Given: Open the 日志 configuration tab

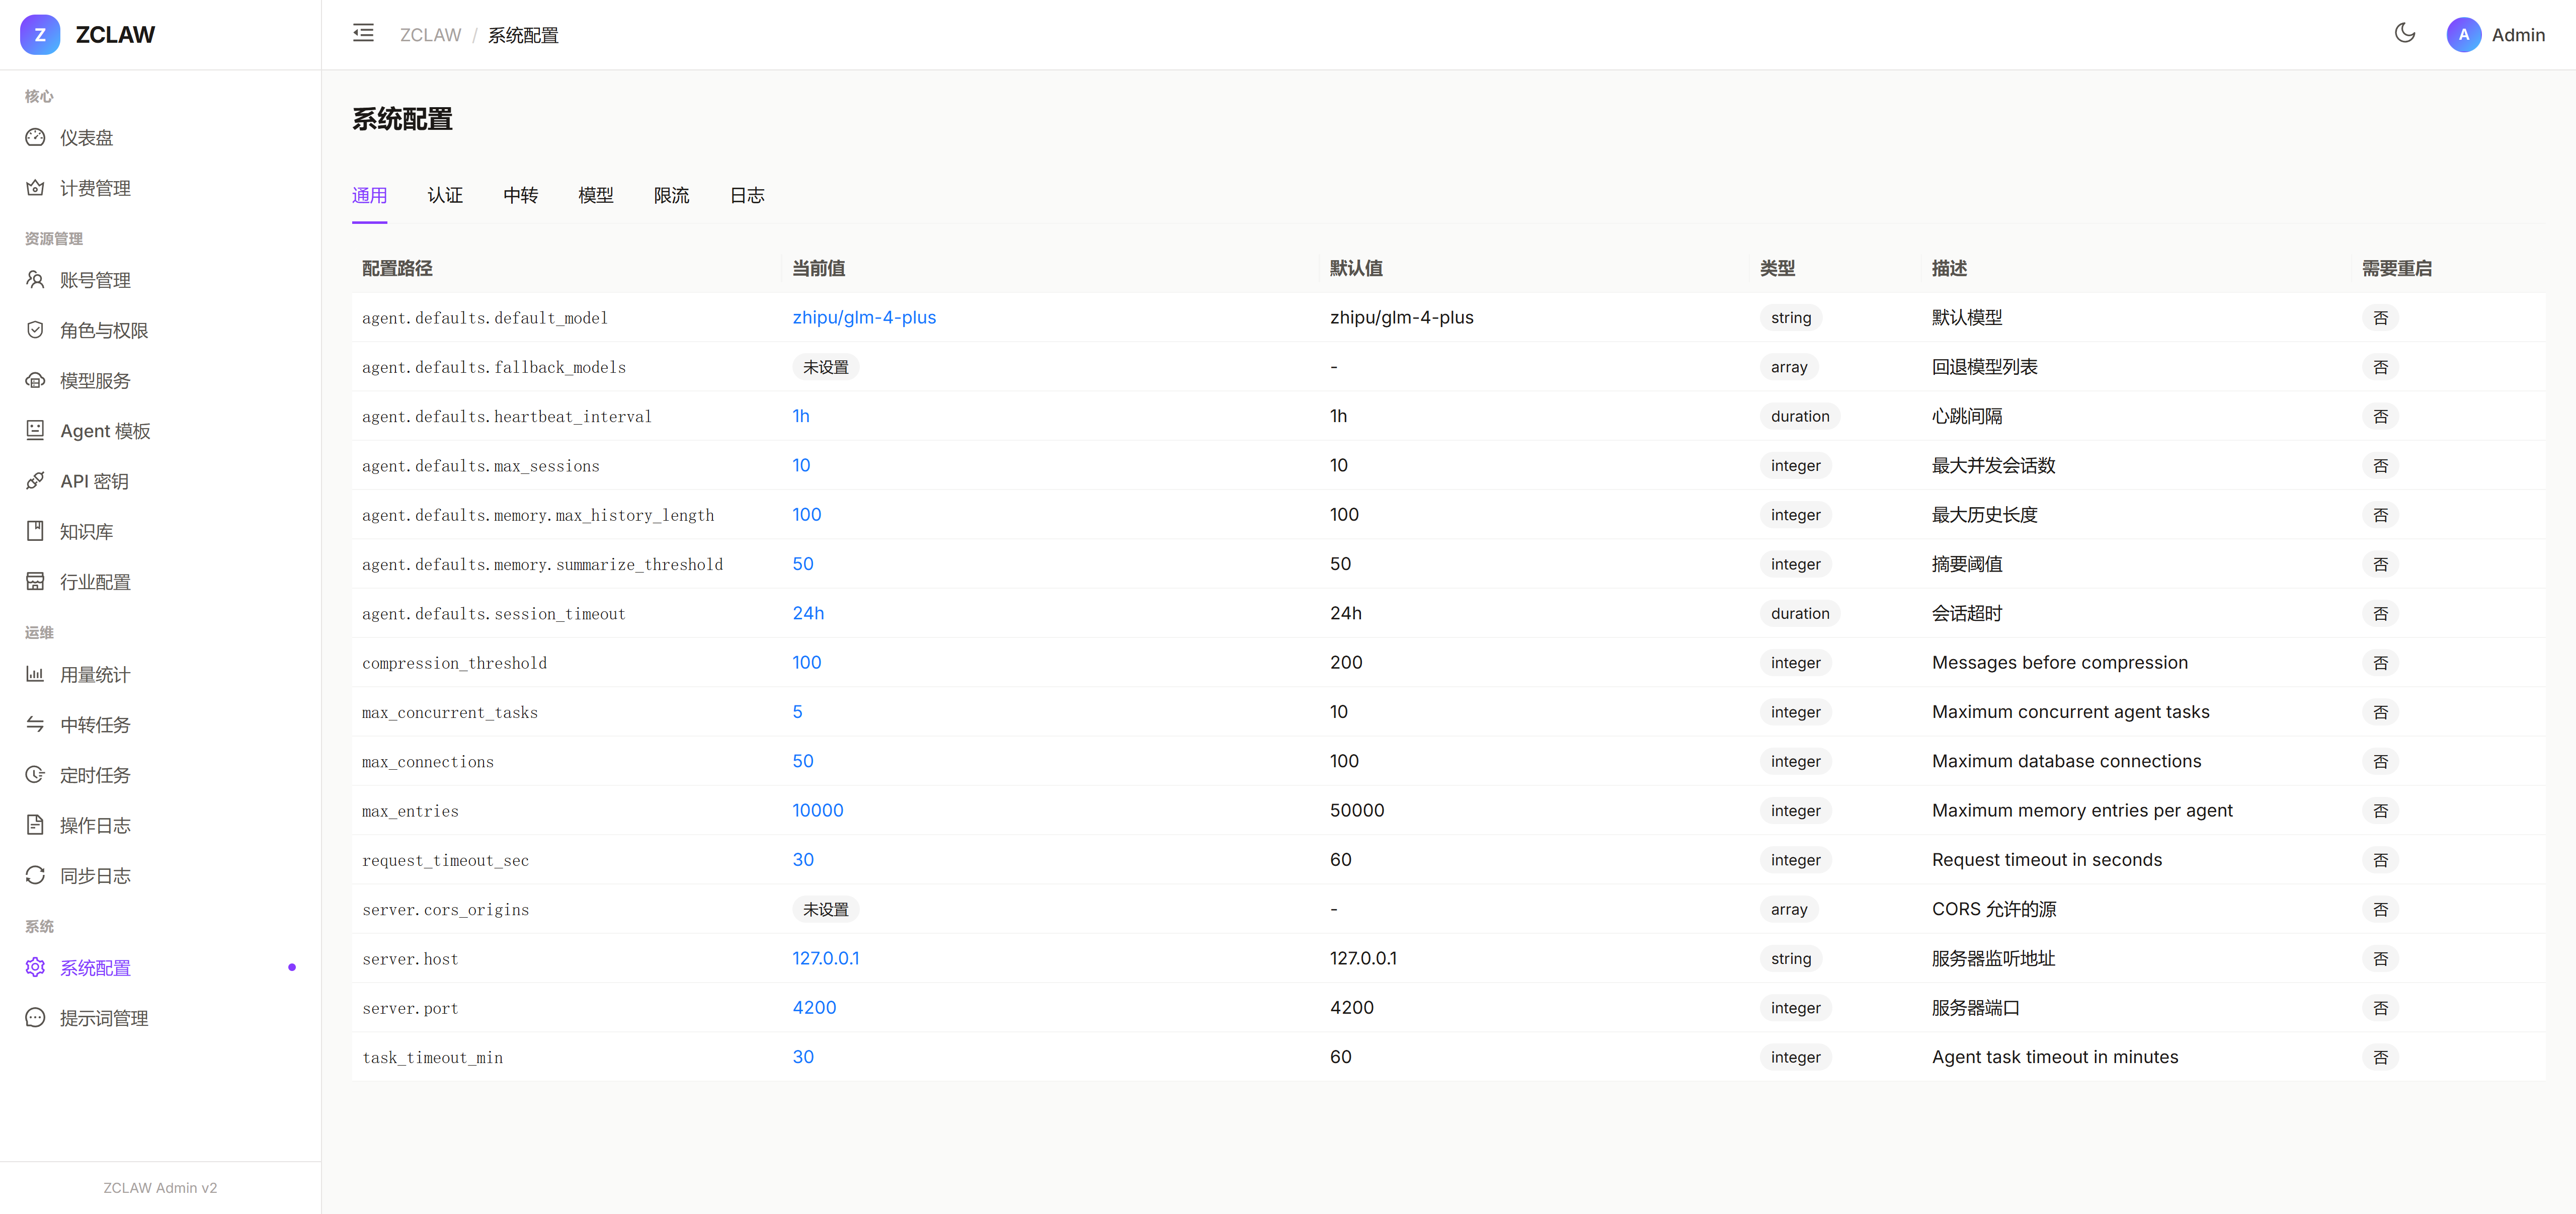Looking at the screenshot, I should (747, 195).
